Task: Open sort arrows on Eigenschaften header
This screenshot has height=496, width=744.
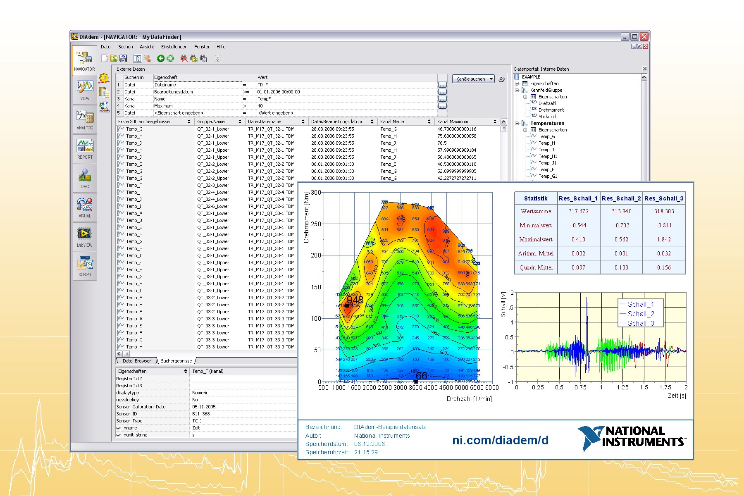Action: 186,371
